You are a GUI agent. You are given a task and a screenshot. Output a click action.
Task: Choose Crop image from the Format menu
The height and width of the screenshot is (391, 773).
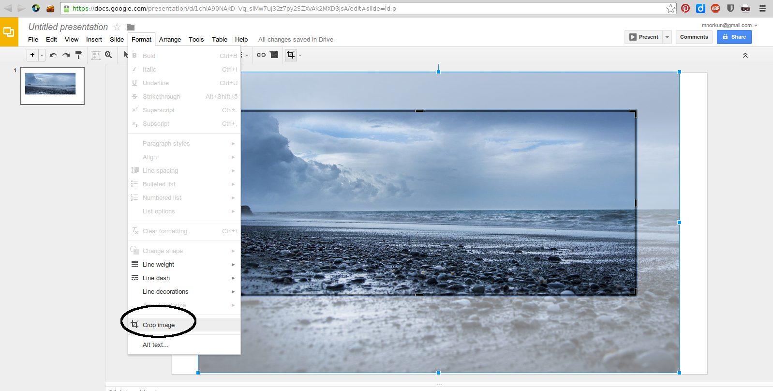(x=184, y=325)
